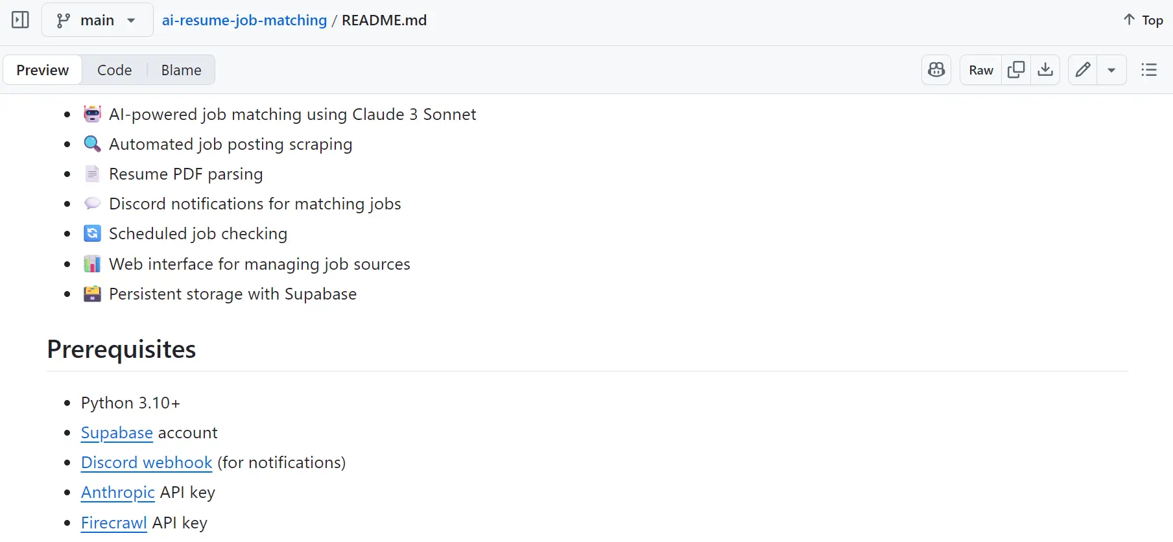This screenshot has height=542, width=1173.
Task: Open the Supabase link
Action: 117,432
